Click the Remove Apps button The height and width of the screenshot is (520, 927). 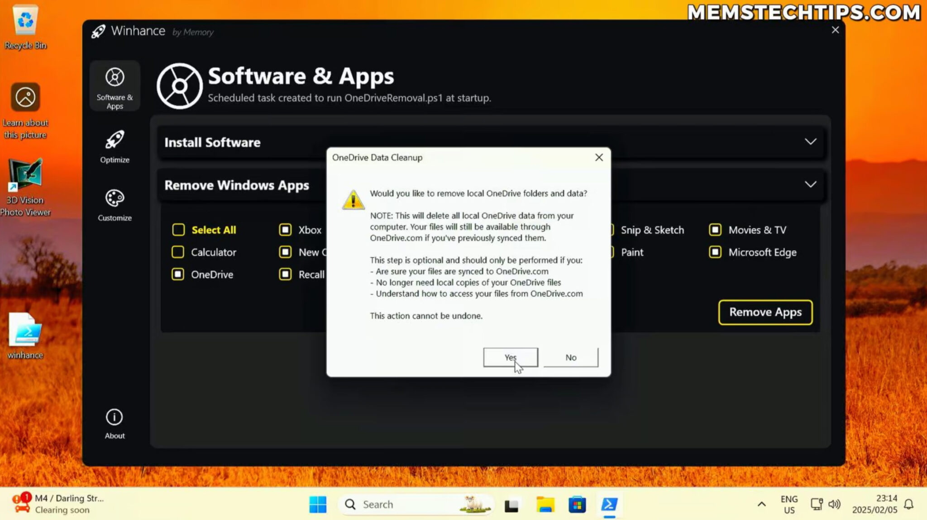(x=765, y=312)
